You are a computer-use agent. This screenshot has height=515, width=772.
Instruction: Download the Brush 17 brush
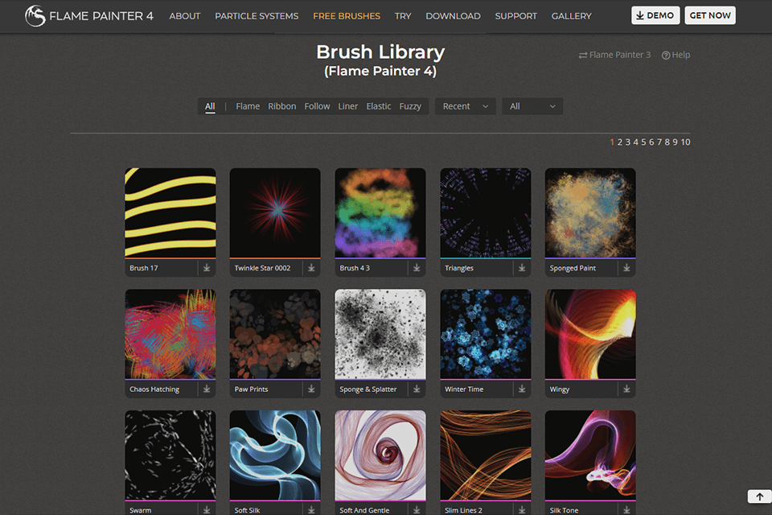click(x=207, y=268)
